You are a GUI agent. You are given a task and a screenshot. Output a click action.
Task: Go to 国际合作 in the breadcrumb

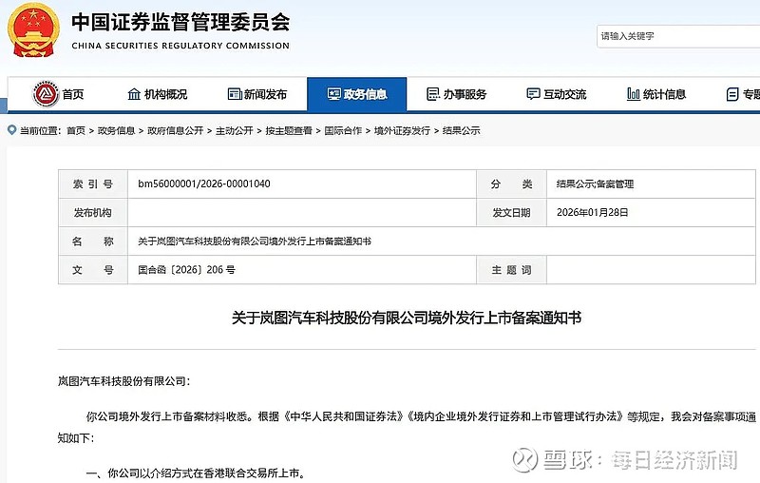(x=343, y=130)
